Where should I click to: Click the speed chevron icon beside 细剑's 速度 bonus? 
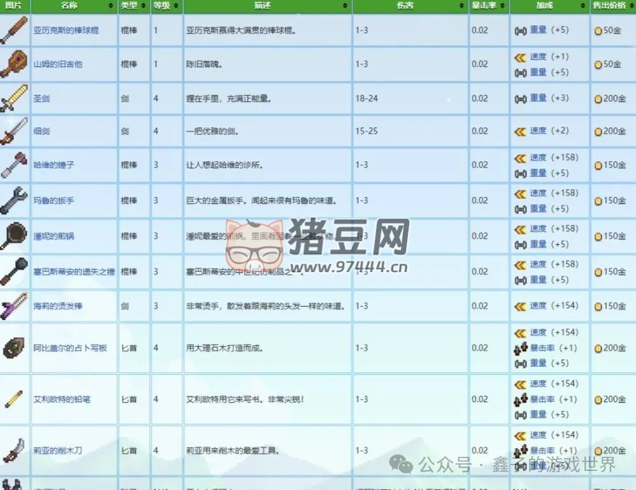[520, 131]
